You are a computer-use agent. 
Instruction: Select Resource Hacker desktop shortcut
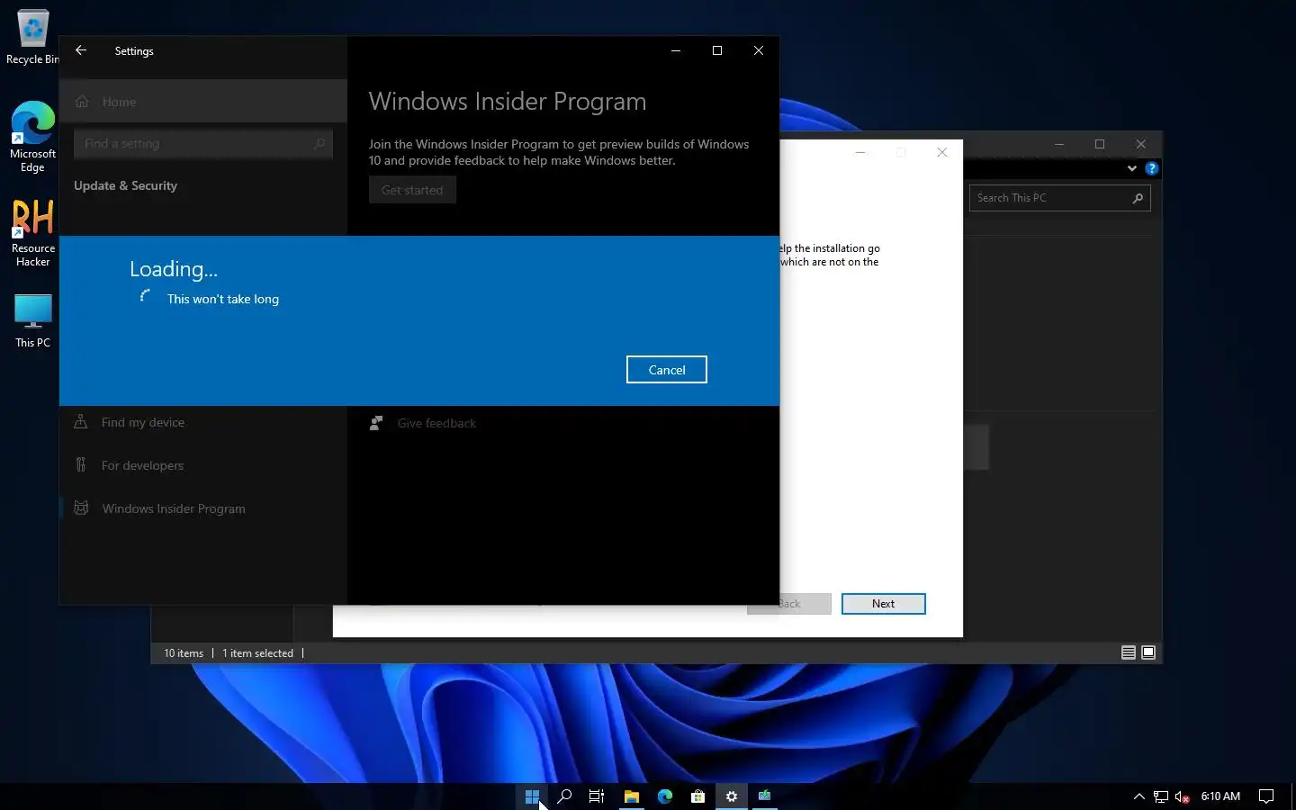click(x=32, y=233)
